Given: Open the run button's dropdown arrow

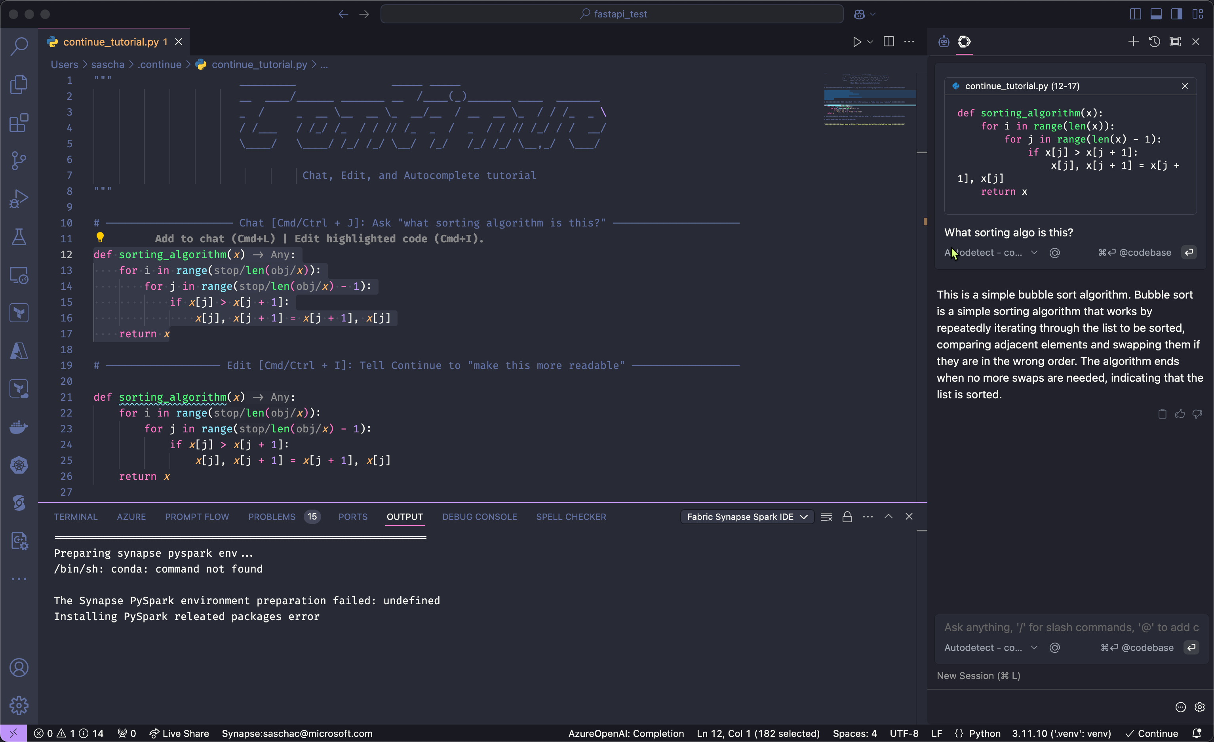Looking at the screenshot, I should 871,42.
